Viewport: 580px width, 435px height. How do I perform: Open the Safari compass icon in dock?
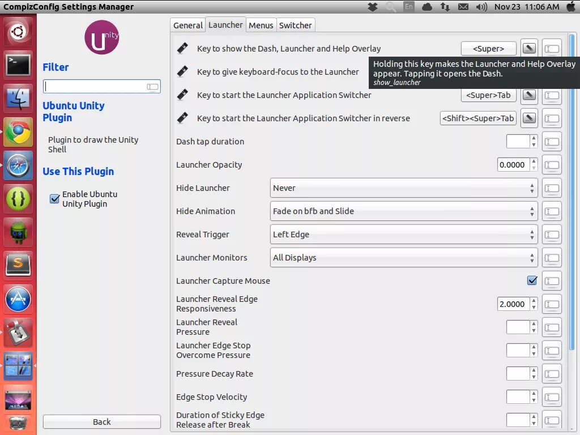[x=18, y=165]
